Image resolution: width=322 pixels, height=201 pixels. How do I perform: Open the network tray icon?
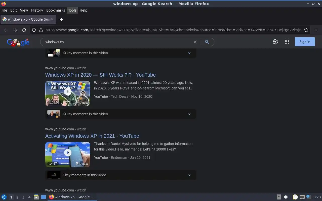pos(302,197)
